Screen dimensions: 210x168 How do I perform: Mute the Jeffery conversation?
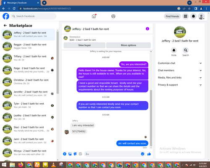(174, 50)
